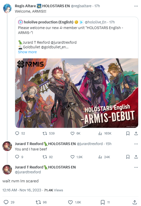The image size is (141, 206).
Task: Open the @jurardtrexford handle under the main tweet
Action: click(x=28, y=172)
